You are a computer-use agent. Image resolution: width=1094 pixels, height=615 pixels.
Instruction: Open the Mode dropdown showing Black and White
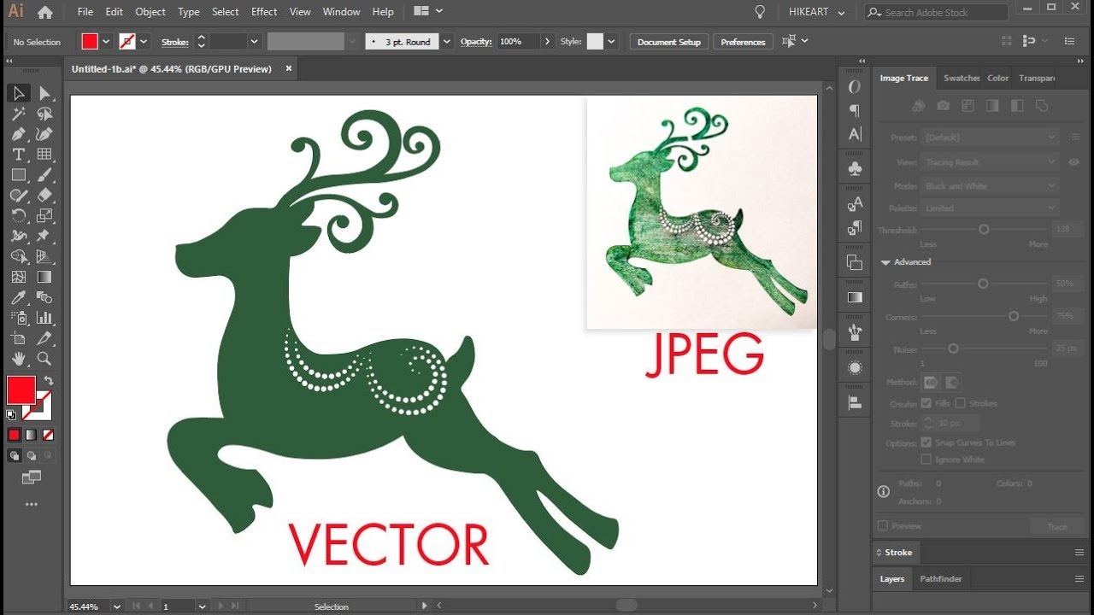989,185
